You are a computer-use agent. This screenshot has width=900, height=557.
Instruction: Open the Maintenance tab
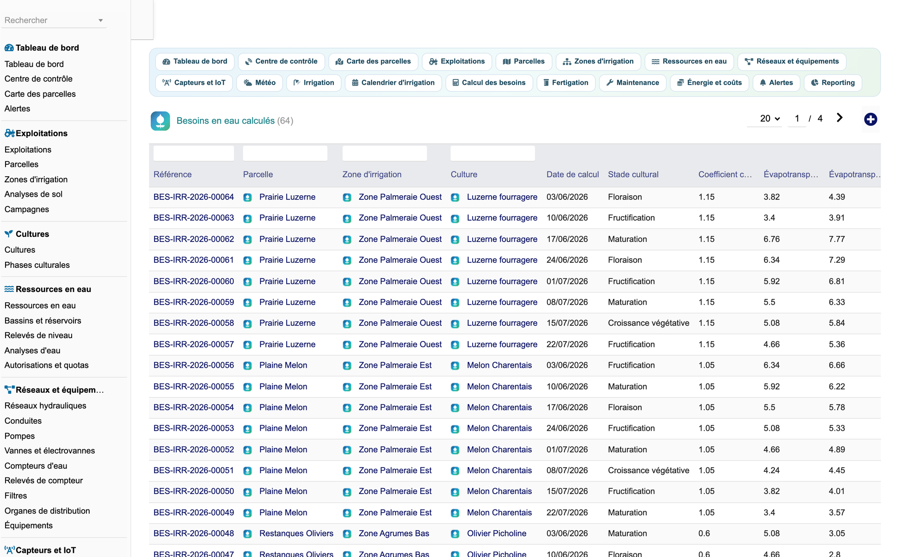tap(633, 83)
